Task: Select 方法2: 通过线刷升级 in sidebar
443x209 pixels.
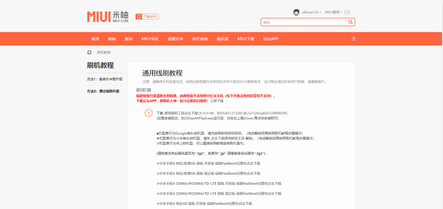Action: [103, 91]
